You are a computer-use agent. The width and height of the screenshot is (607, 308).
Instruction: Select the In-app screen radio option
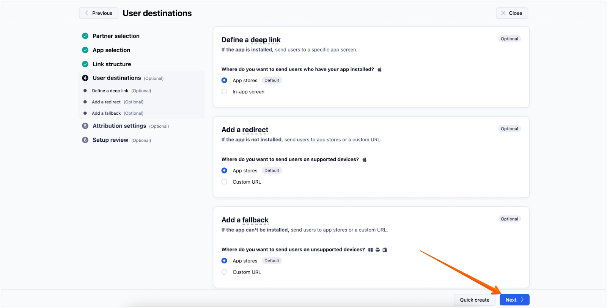pos(225,92)
